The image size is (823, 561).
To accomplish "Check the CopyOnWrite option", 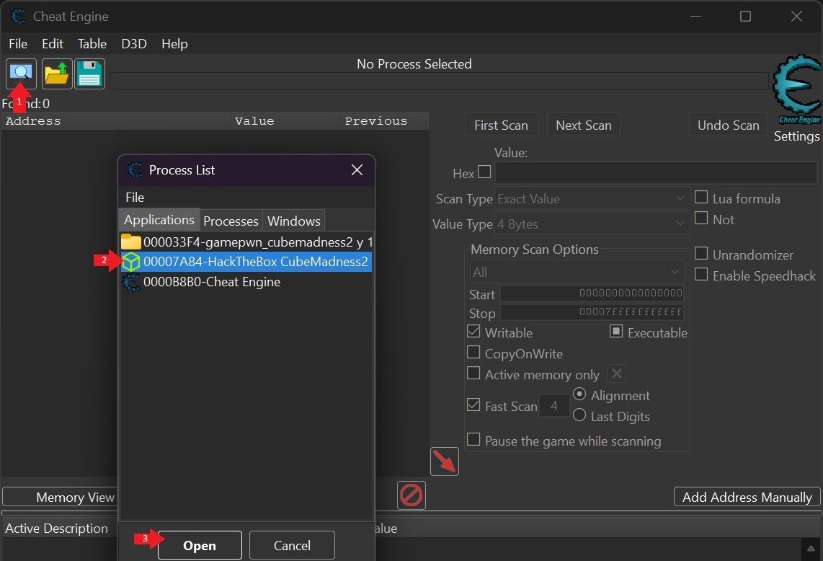I will [x=473, y=352].
